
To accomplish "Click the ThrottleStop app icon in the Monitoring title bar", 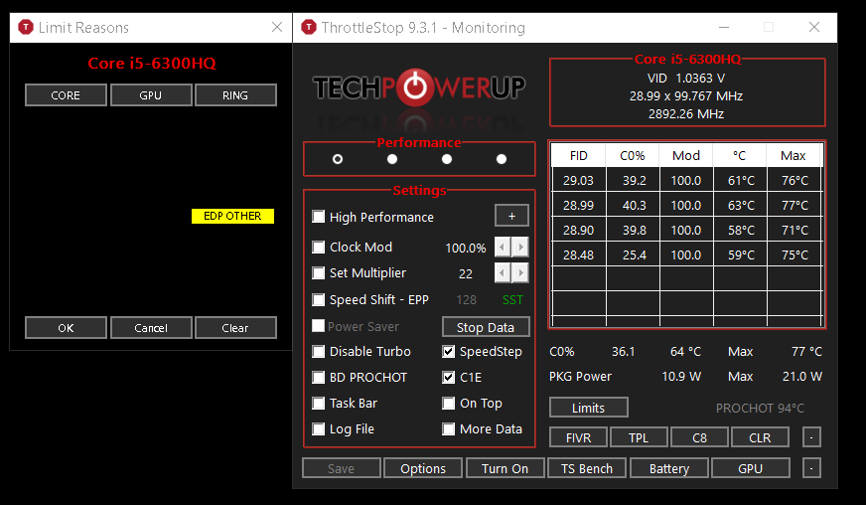I will pyautogui.click(x=309, y=27).
